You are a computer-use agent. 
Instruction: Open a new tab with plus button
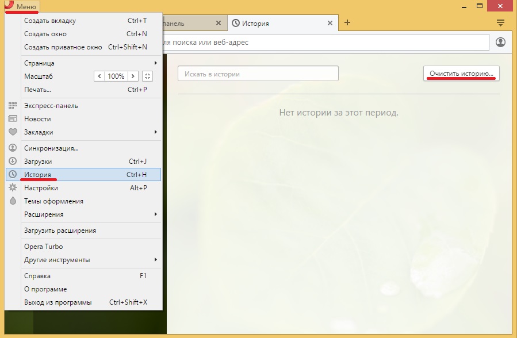pos(347,23)
